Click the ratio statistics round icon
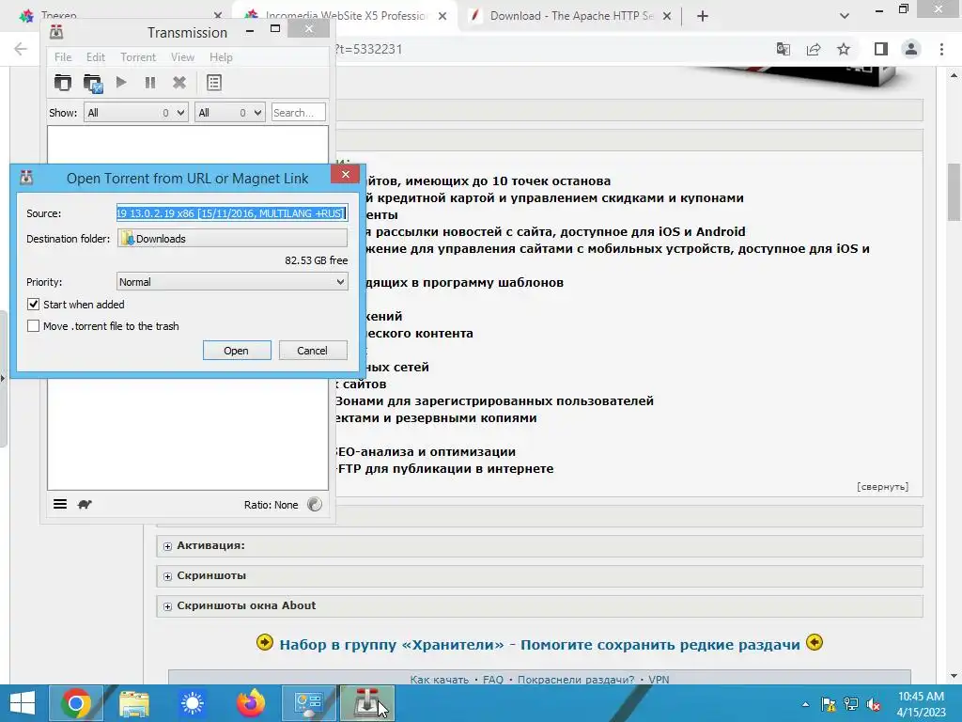The image size is (962, 722). tap(315, 504)
